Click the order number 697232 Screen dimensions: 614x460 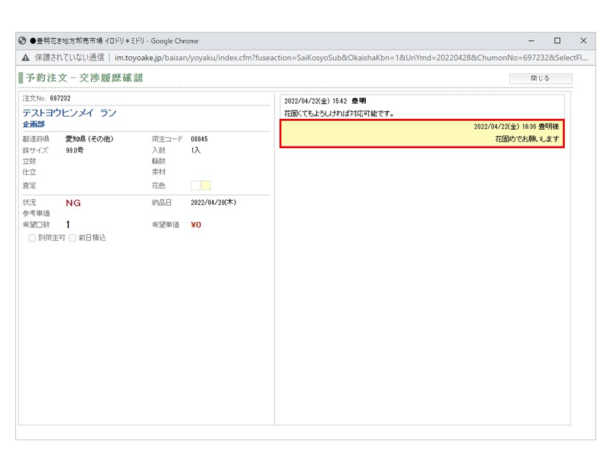click(x=60, y=98)
